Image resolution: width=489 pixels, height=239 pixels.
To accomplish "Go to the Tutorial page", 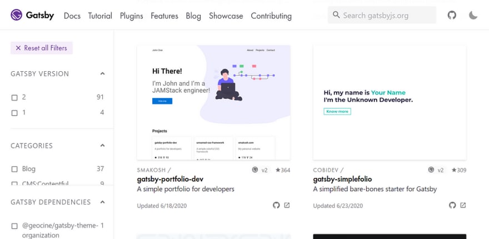I will (100, 16).
